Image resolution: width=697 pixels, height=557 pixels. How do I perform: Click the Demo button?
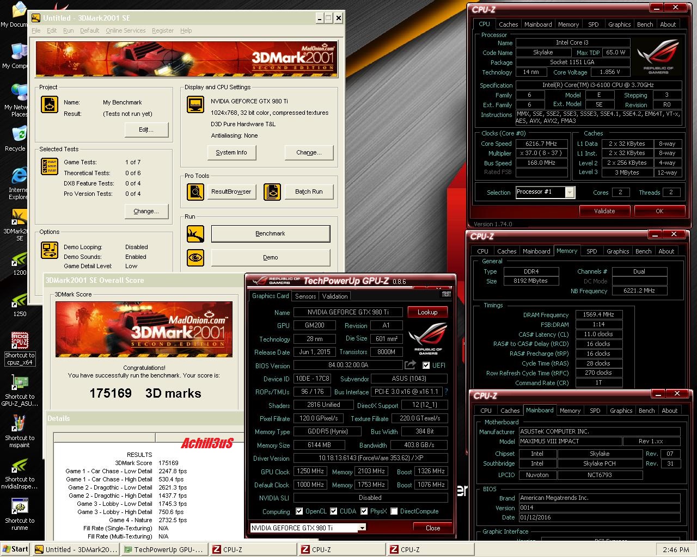tap(271, 257)
